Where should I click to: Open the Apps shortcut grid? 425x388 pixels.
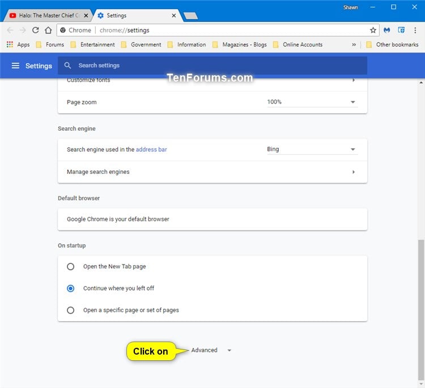[10, 44]
